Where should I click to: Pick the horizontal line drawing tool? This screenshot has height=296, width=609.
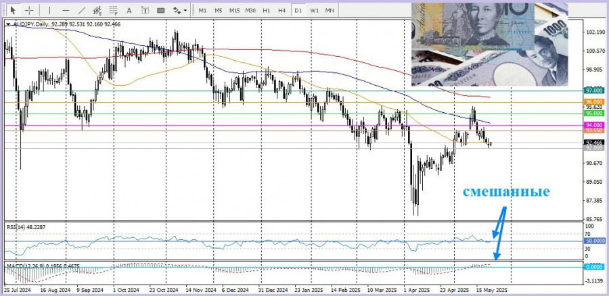pyautogui.click(x=66, y=11)
